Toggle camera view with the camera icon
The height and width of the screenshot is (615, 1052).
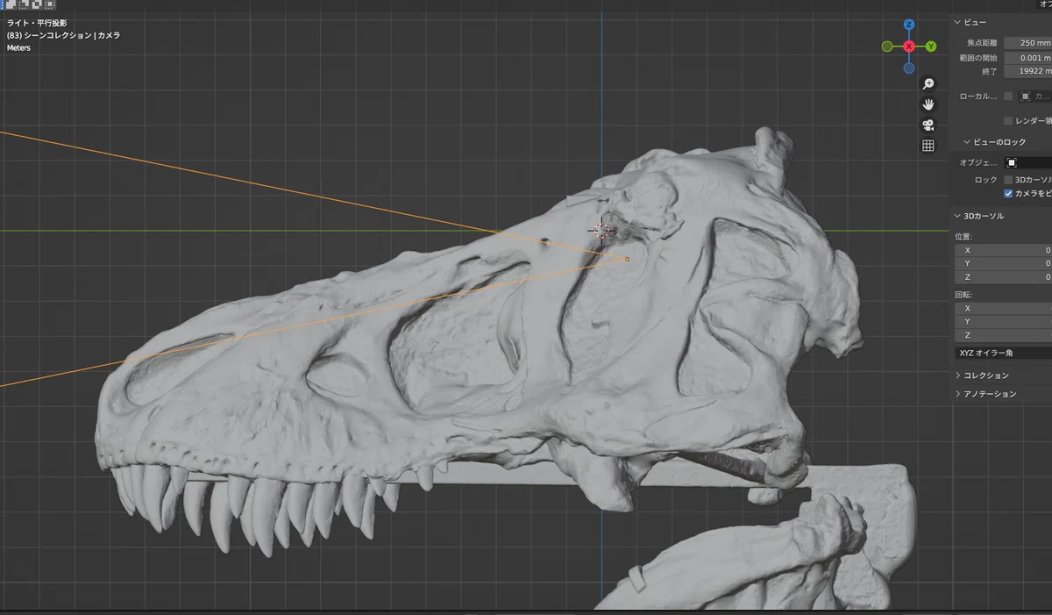coord(928,125)
